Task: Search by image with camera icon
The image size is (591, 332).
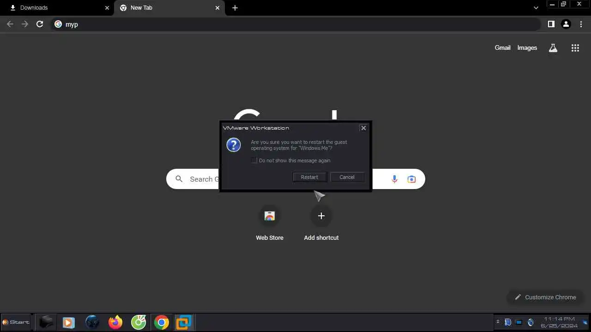Action: click(x=411, y=179)
